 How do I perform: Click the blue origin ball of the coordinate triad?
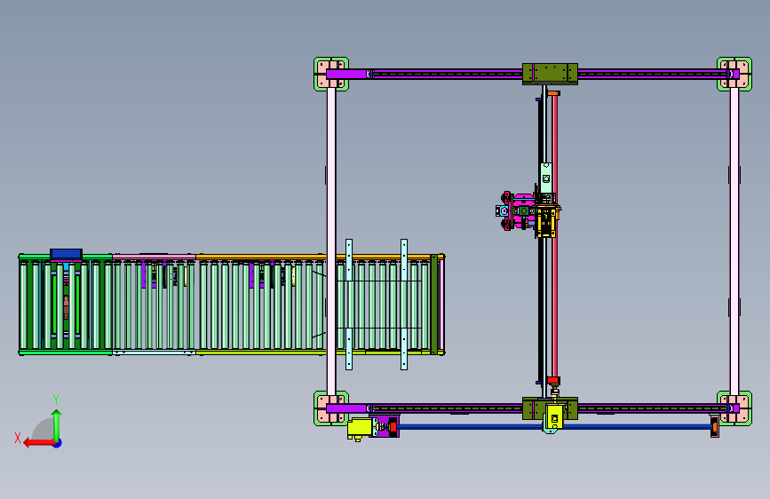[x=58, y=443]
